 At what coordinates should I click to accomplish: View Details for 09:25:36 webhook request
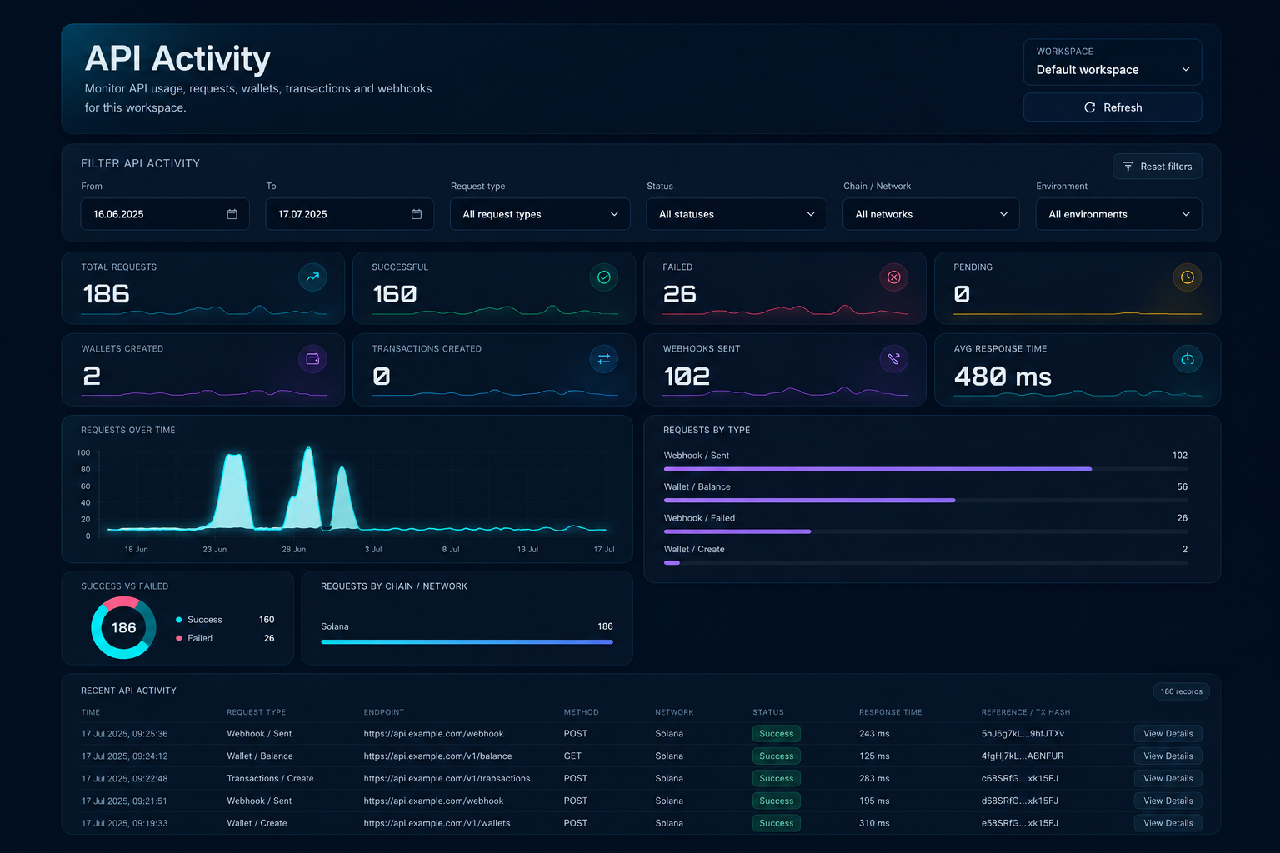pyautogui.click(x=1167, y=734)
